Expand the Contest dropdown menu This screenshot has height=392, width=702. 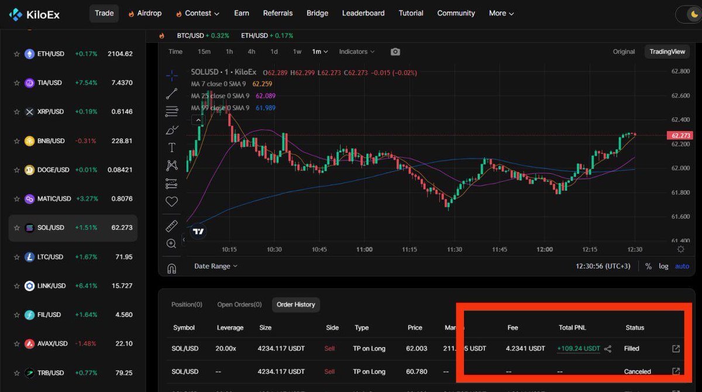pyautogui.click(x=197, y=13)
